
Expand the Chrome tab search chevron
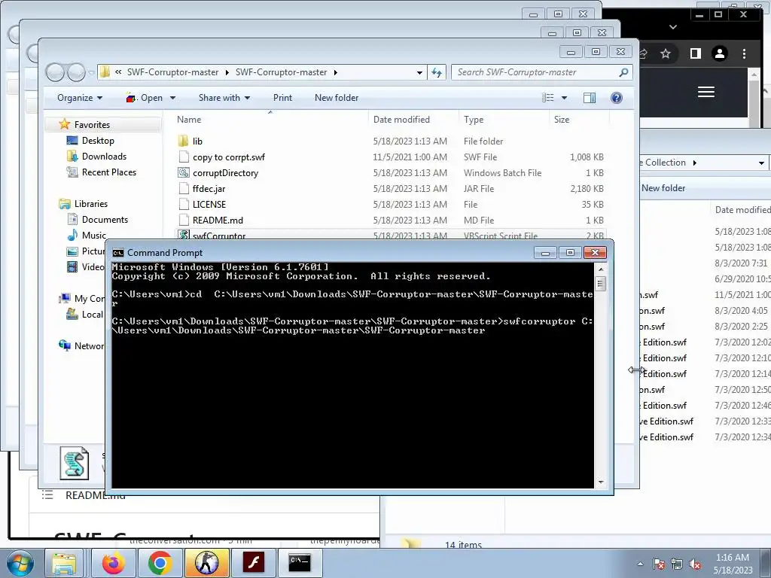coord(673,27)
